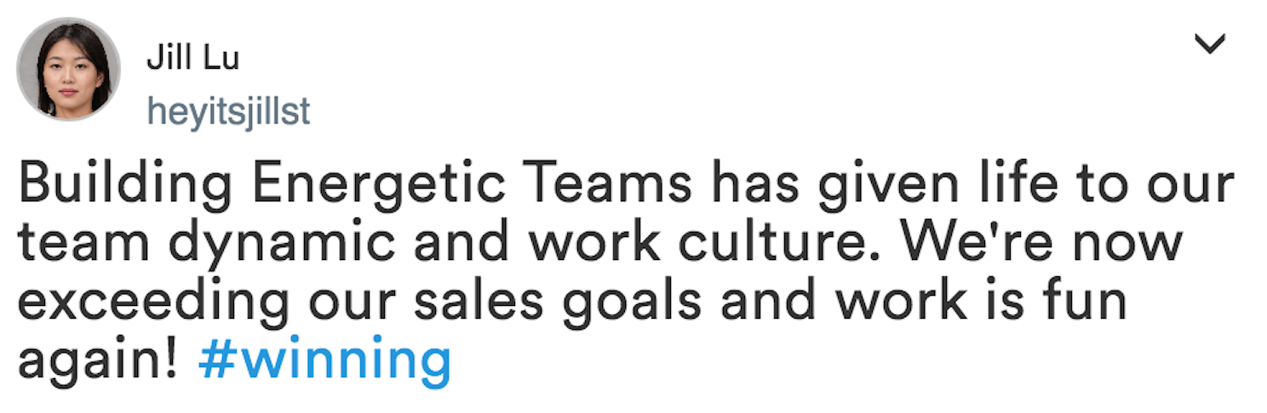Expand the tweet options chevron

pos(1209,44)
